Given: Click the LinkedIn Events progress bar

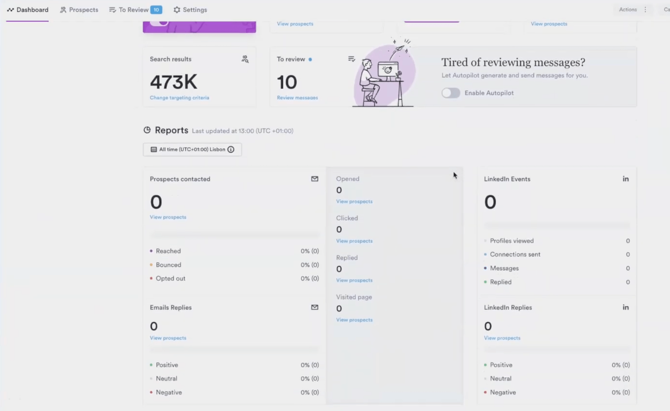Looking at the screenshot, I should 557,226.
